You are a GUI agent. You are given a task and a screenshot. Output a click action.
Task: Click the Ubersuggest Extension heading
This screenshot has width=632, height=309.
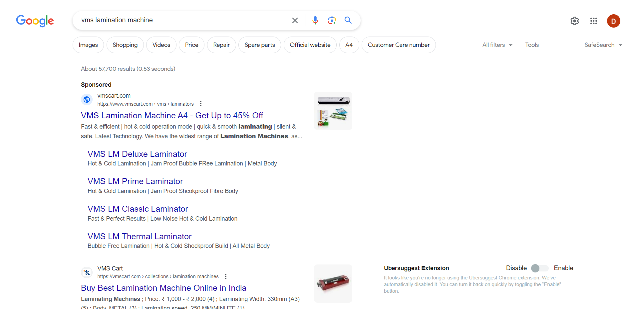pos(416,268)
